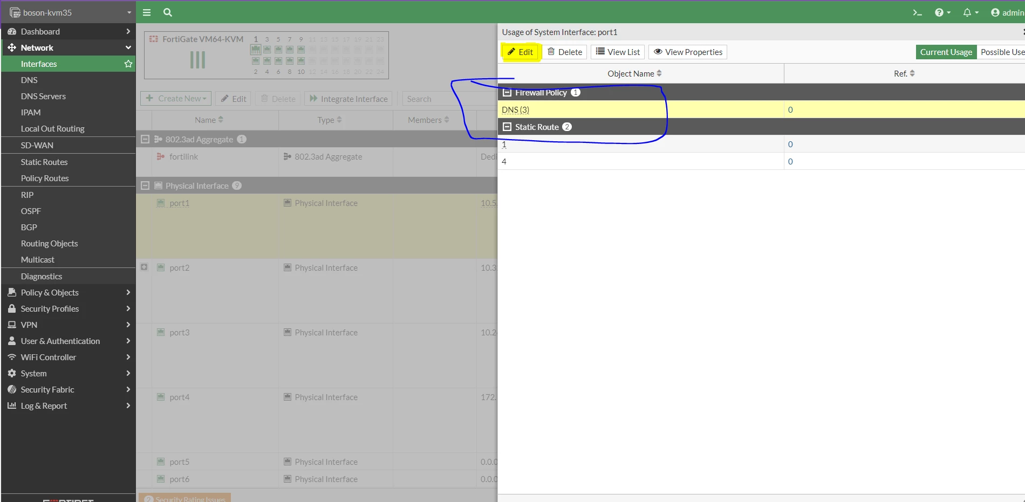Select the port1 interface row

(x=317, y=226)
